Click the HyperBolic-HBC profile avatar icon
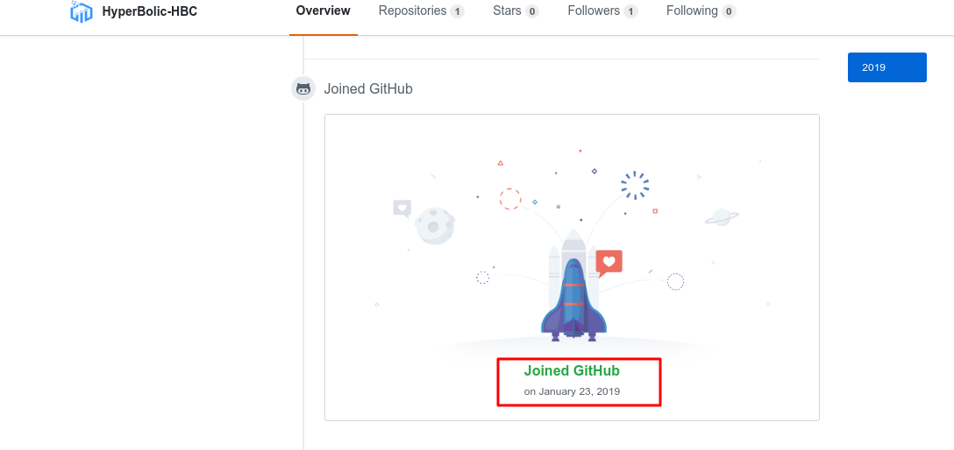Viewport: 954px width, 450px height. pos(81,11)
